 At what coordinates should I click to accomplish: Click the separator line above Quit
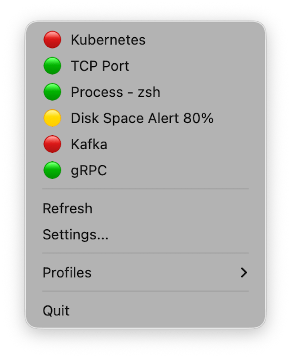click(145, 291)
